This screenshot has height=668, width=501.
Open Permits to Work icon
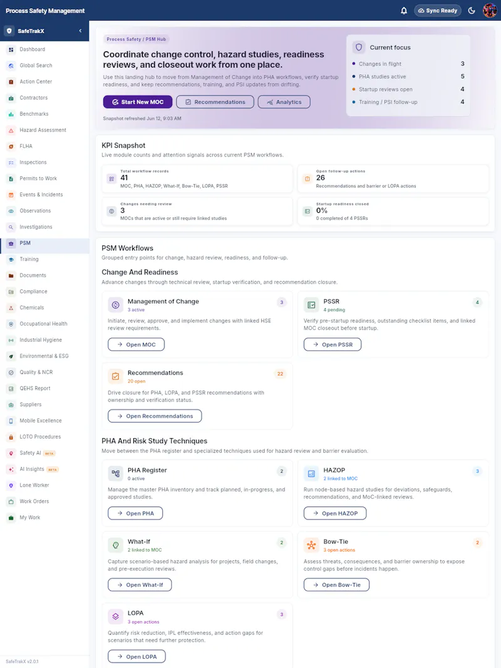click(11, 179)
